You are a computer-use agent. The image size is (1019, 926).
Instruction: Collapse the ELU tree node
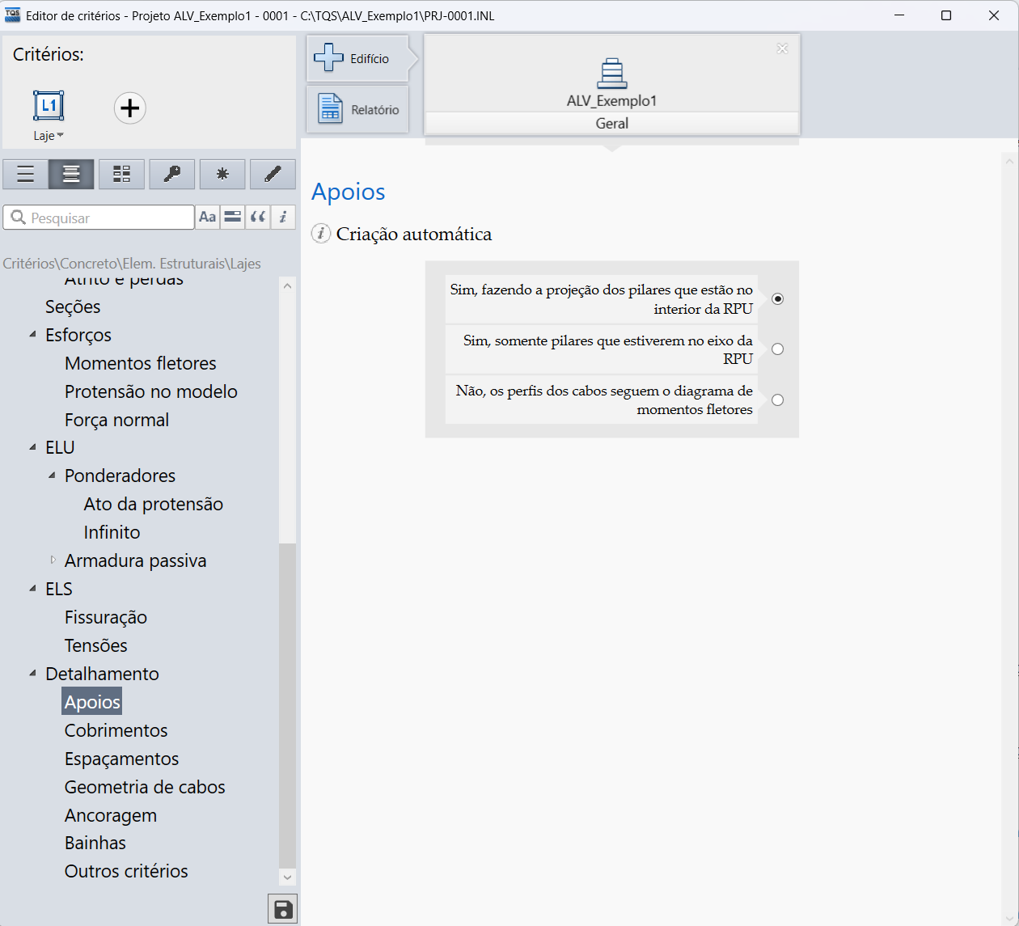(x=32, y=446)
